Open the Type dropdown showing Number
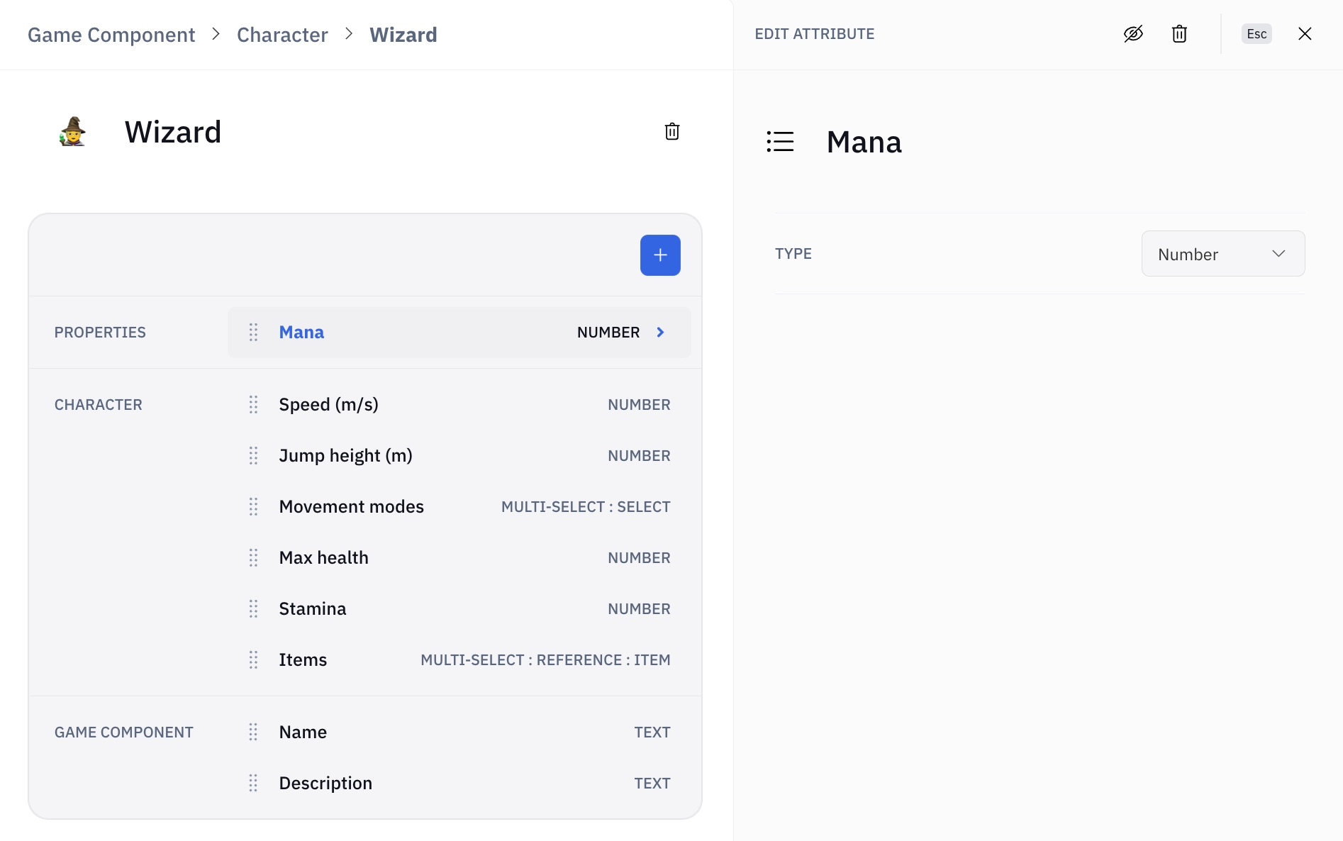 tap(1222, 254)
